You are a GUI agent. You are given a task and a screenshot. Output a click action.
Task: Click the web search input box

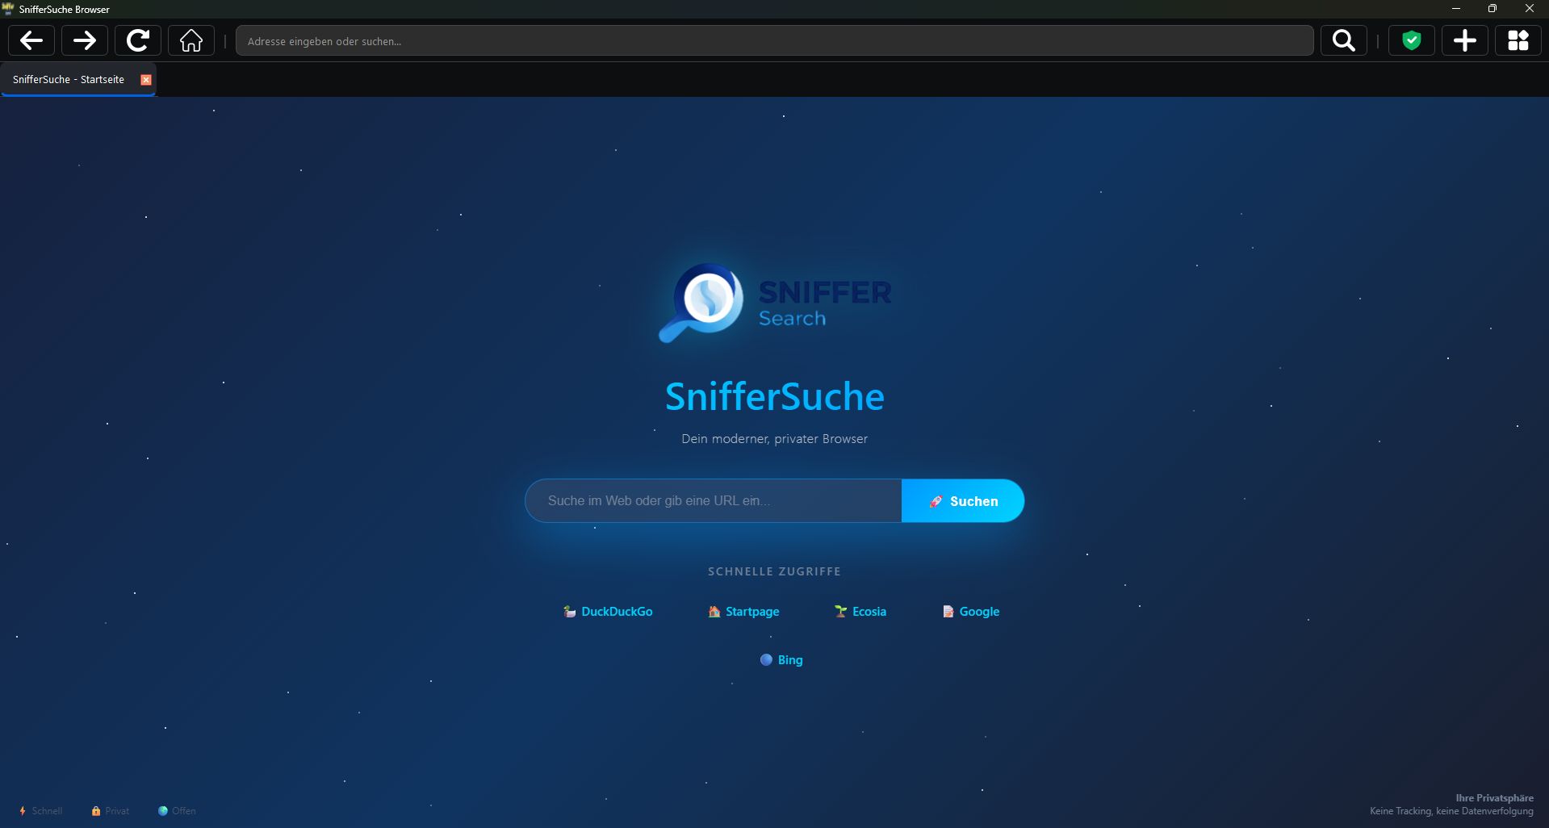[714, 501]
